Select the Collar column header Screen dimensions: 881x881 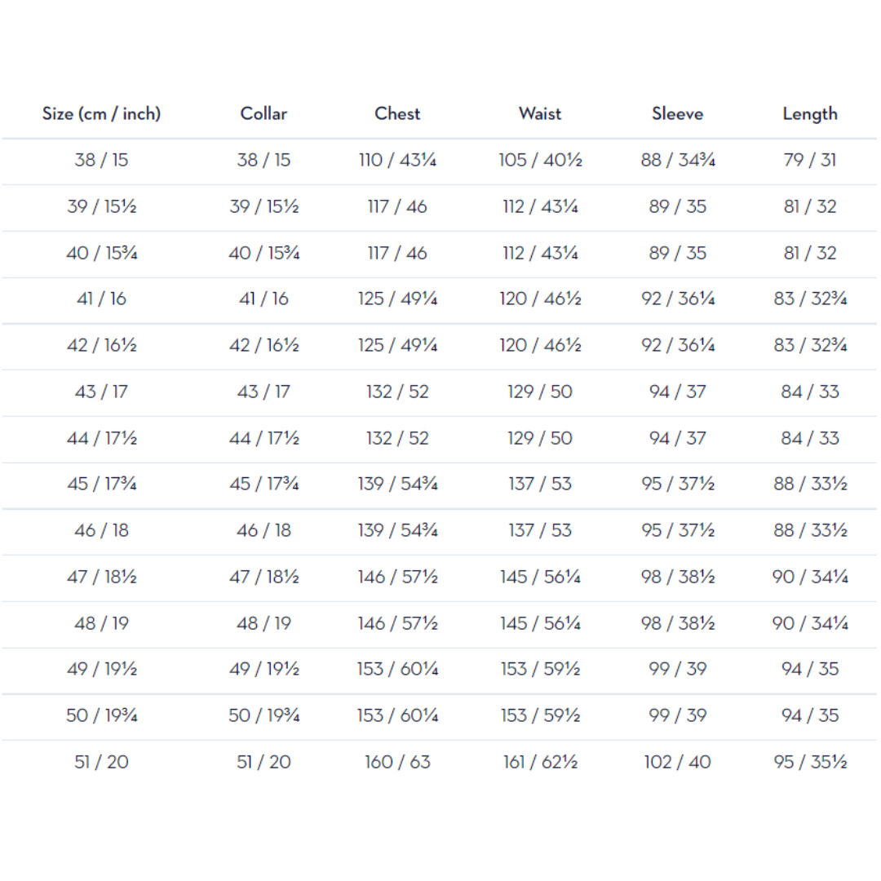coord(263,113)
